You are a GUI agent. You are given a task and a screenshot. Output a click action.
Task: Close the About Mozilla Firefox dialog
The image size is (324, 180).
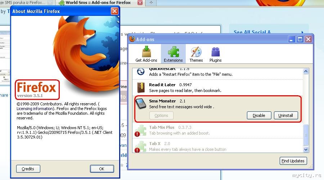114,11
